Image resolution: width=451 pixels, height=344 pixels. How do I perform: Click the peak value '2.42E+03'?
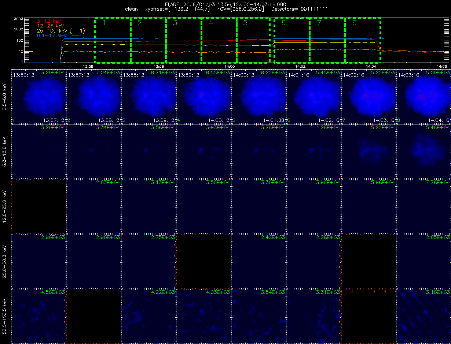coord(273,237)
